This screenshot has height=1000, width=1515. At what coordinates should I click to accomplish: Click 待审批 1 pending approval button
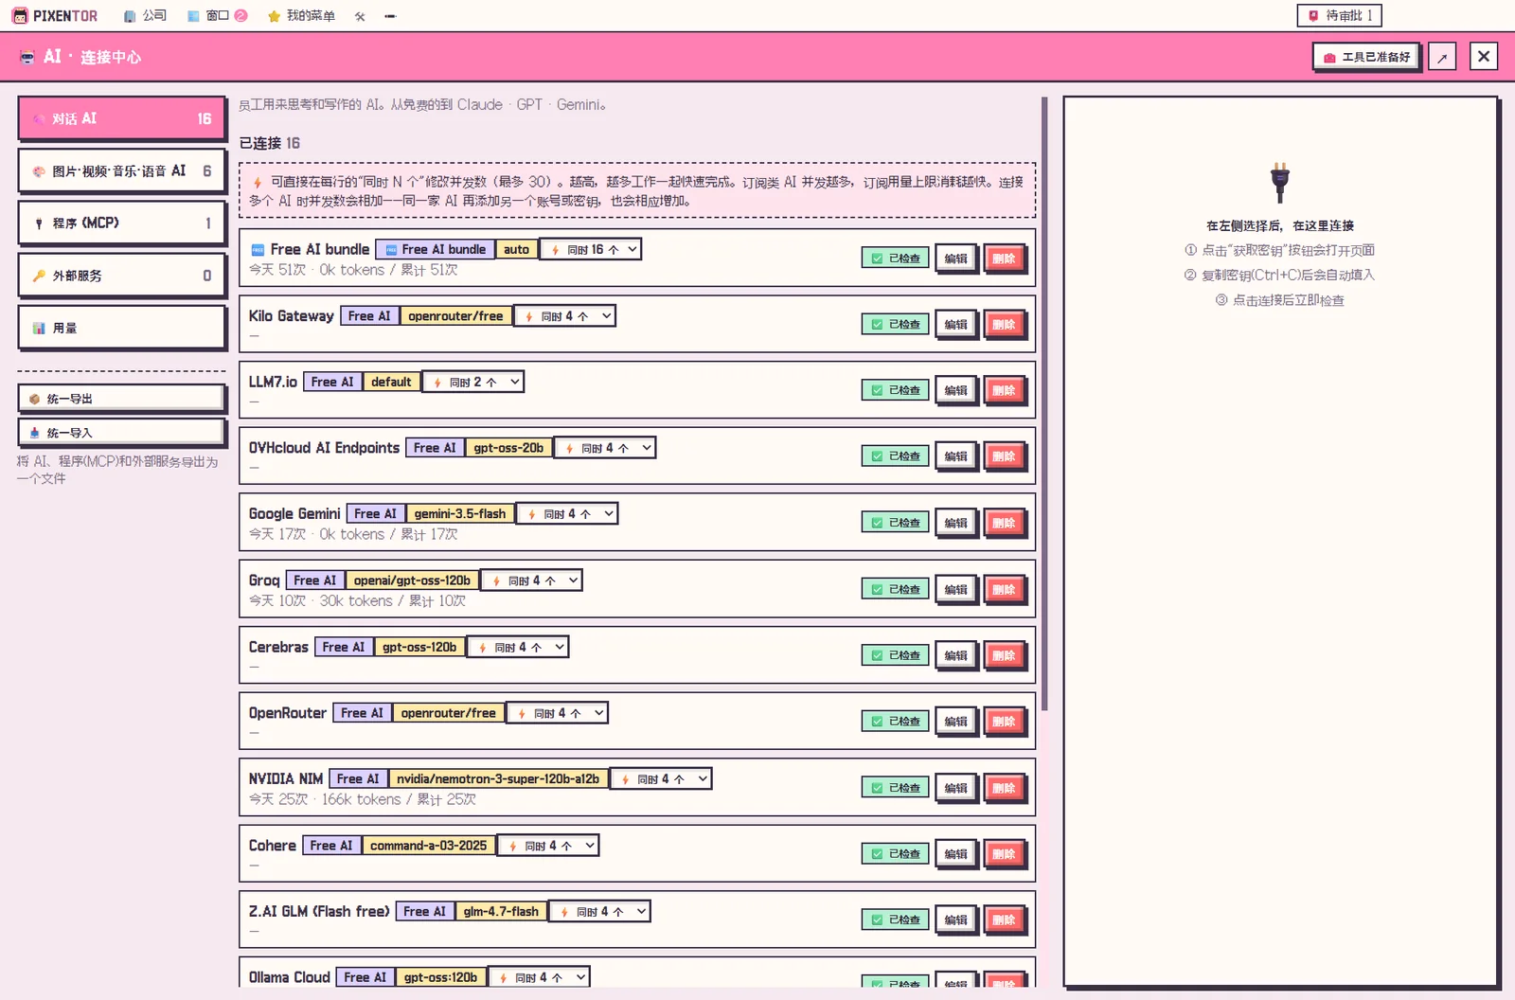(1339, 16)
